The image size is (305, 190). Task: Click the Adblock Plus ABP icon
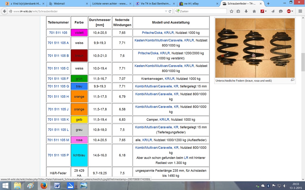coord(289,11)
